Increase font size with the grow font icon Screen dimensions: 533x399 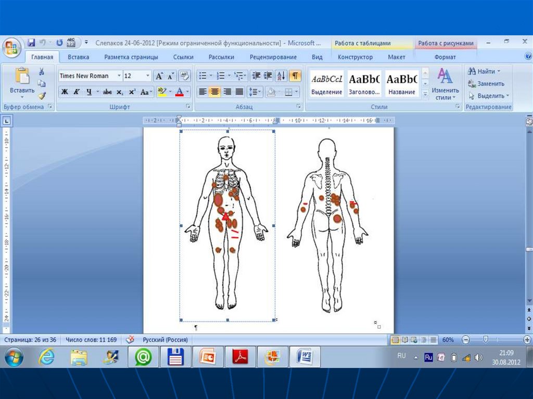click(x=159, y=76)
